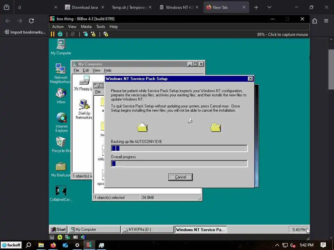Close the New Tab browser tab

(244, 7)
